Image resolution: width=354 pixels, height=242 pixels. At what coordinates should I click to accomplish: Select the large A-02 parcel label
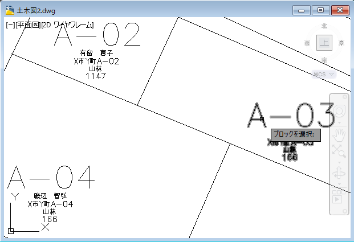(97, 34)
